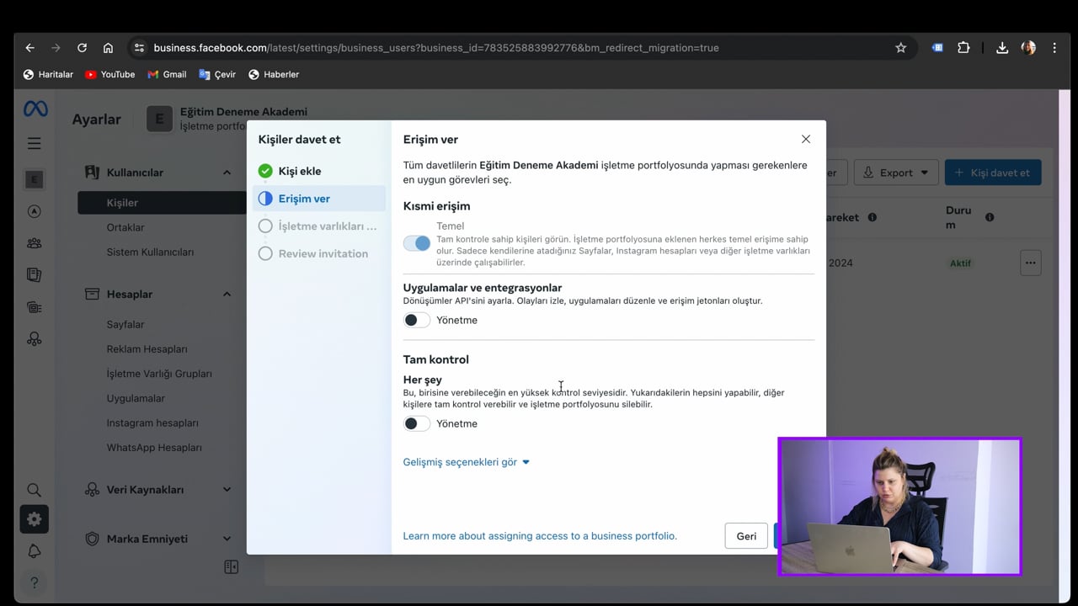Expand the Marka Emniyeti section

(227, 539)
